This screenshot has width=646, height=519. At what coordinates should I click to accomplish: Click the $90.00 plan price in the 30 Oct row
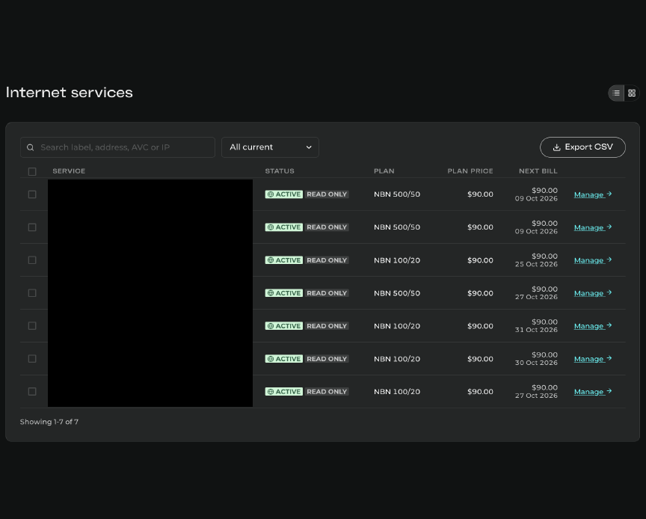(480, 359)
